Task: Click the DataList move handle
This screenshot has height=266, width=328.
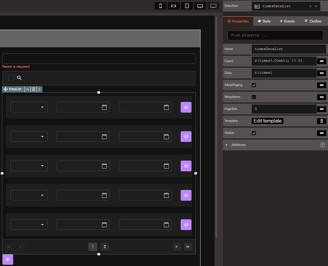Action: click(x=5, y=89)
